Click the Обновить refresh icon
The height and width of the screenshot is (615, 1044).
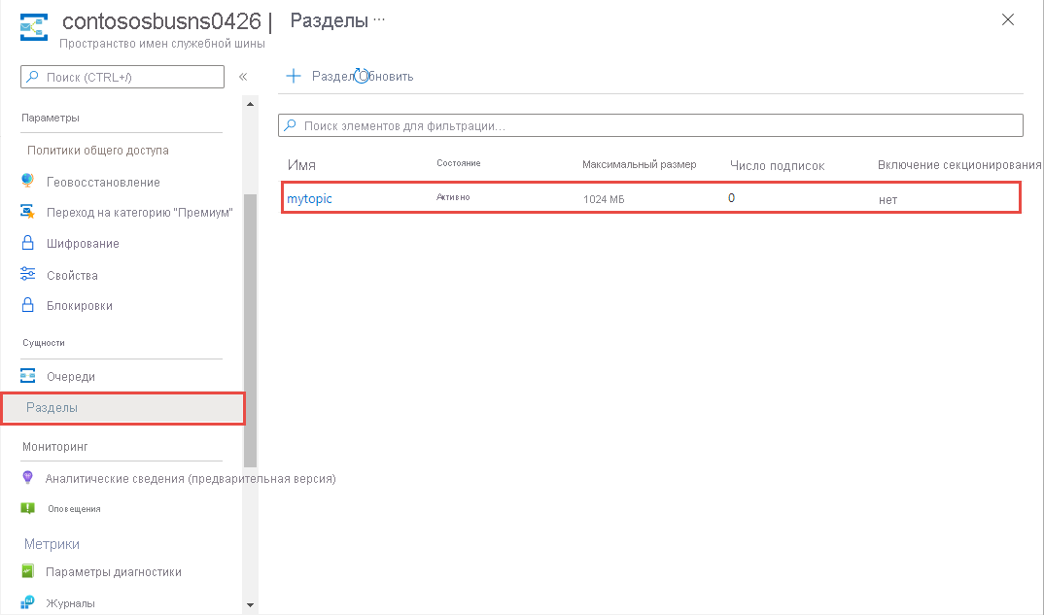361,76
